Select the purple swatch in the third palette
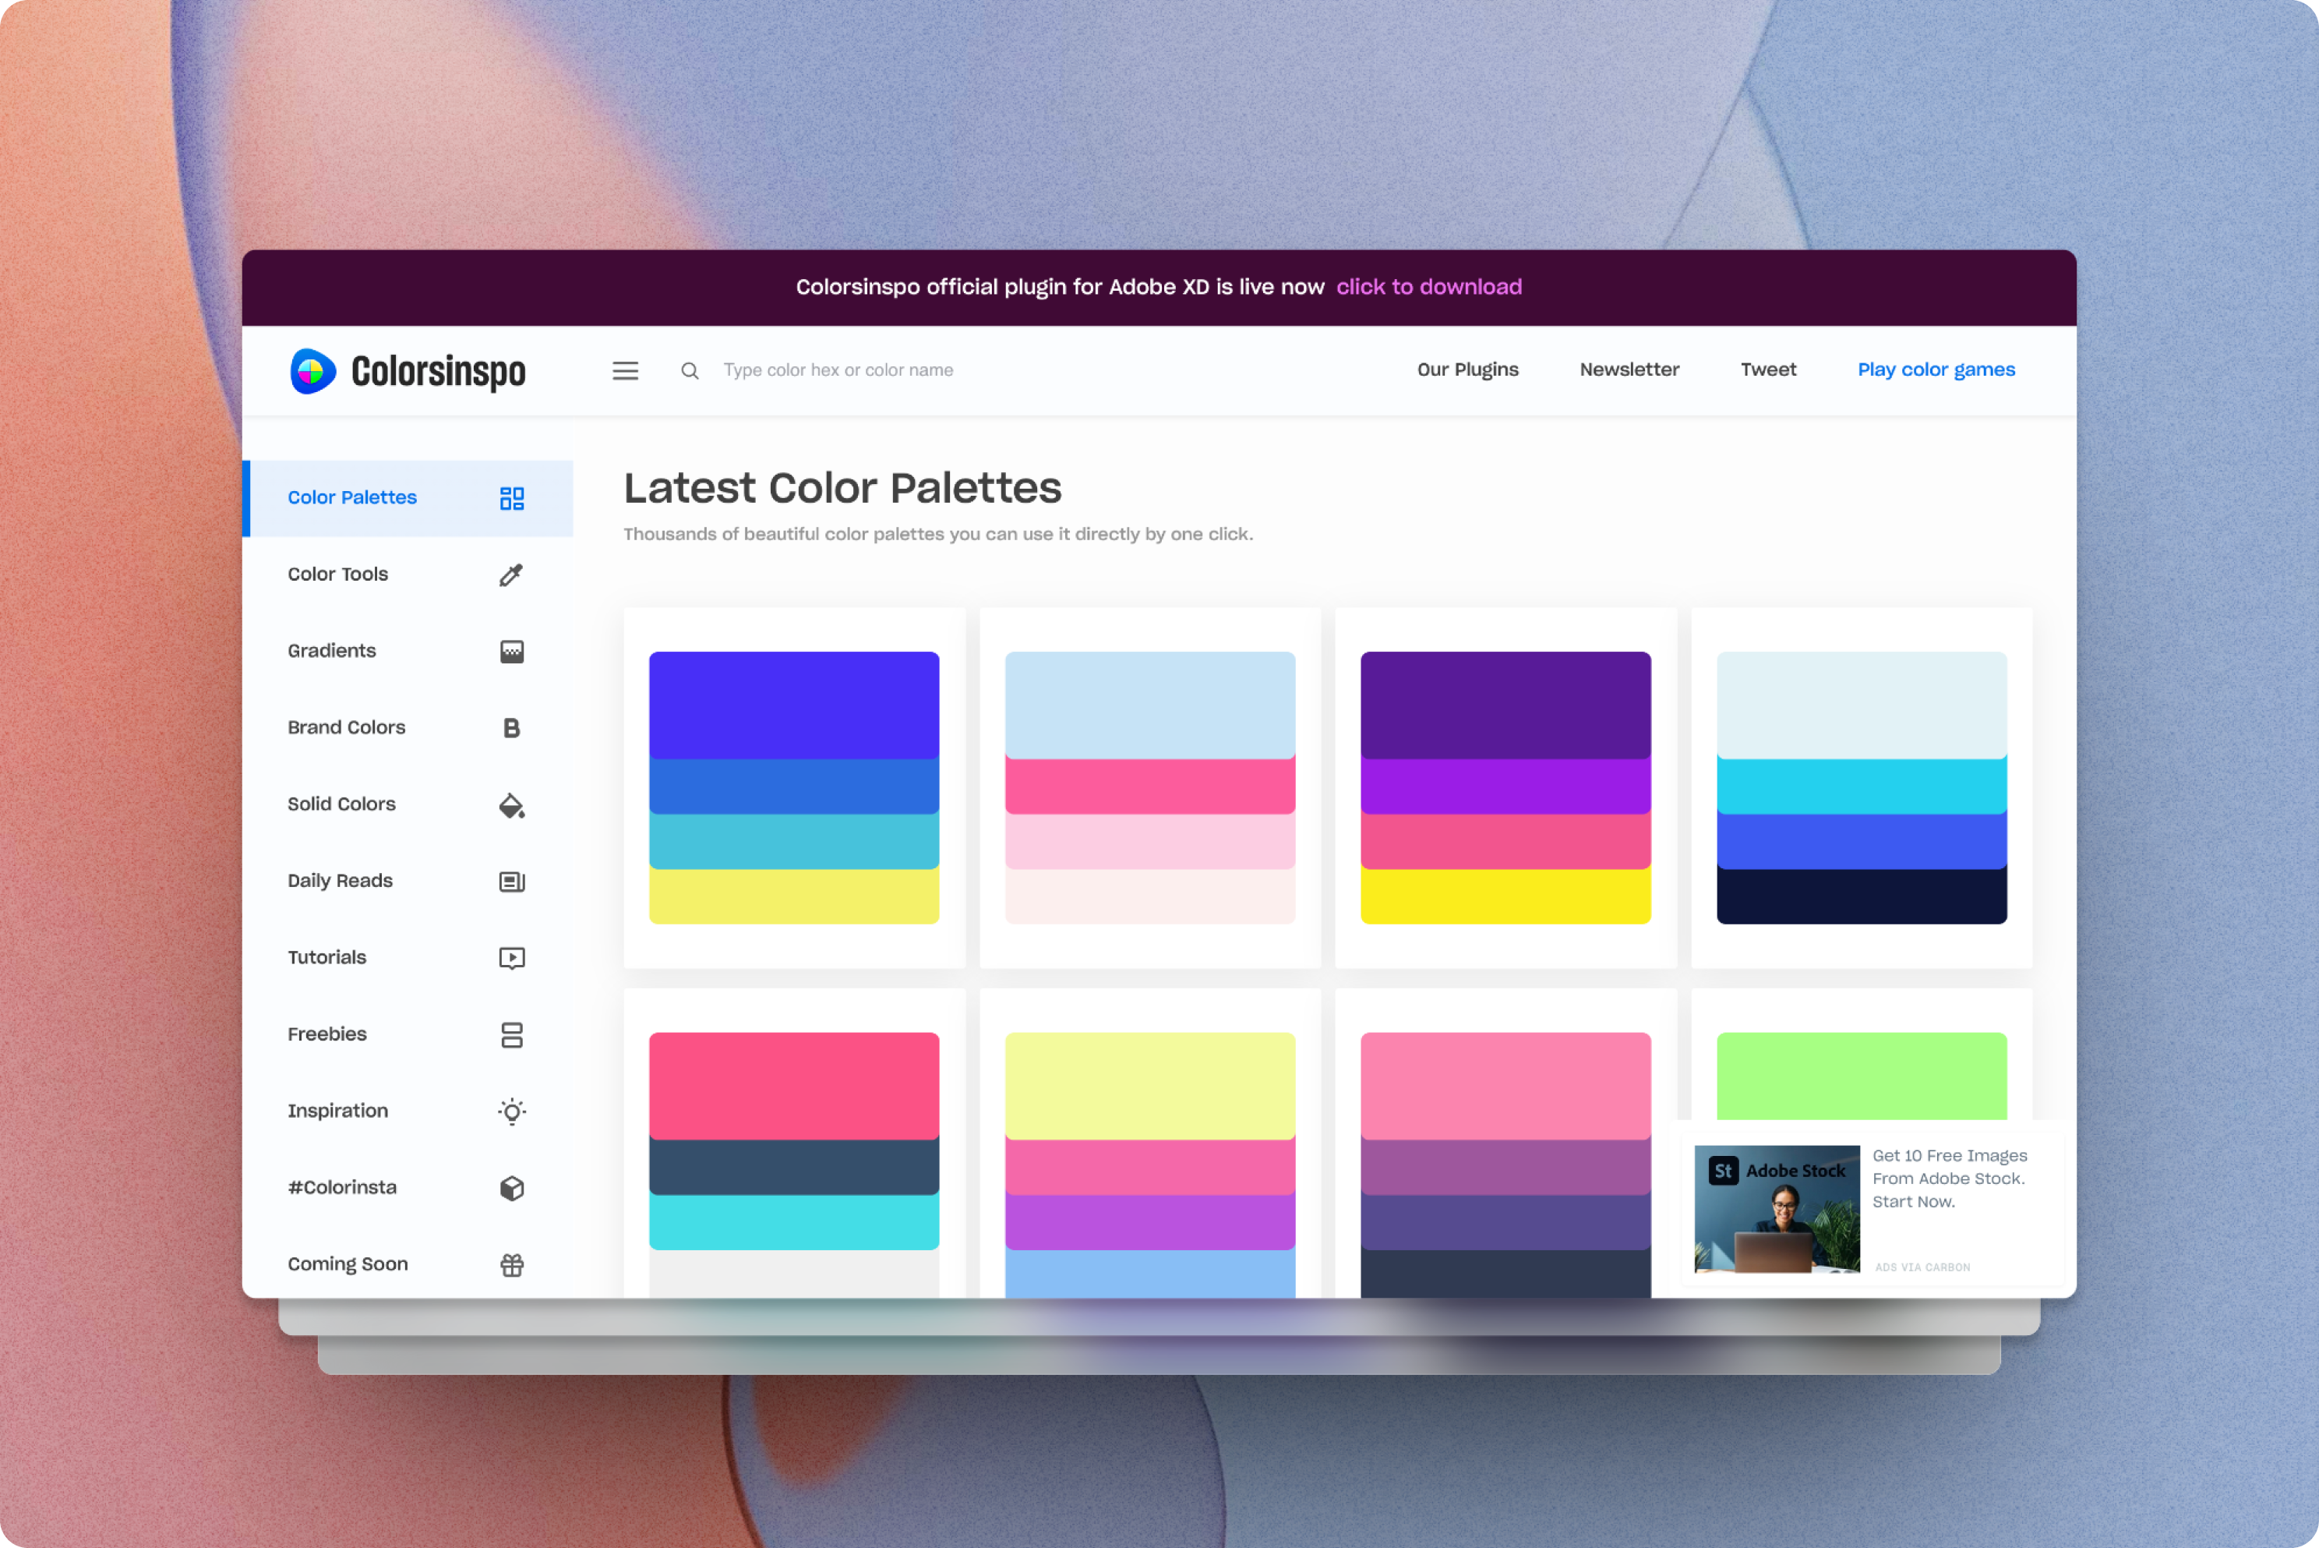This screenshot has height=1548, width=2319. click(x=1505, y=785)
